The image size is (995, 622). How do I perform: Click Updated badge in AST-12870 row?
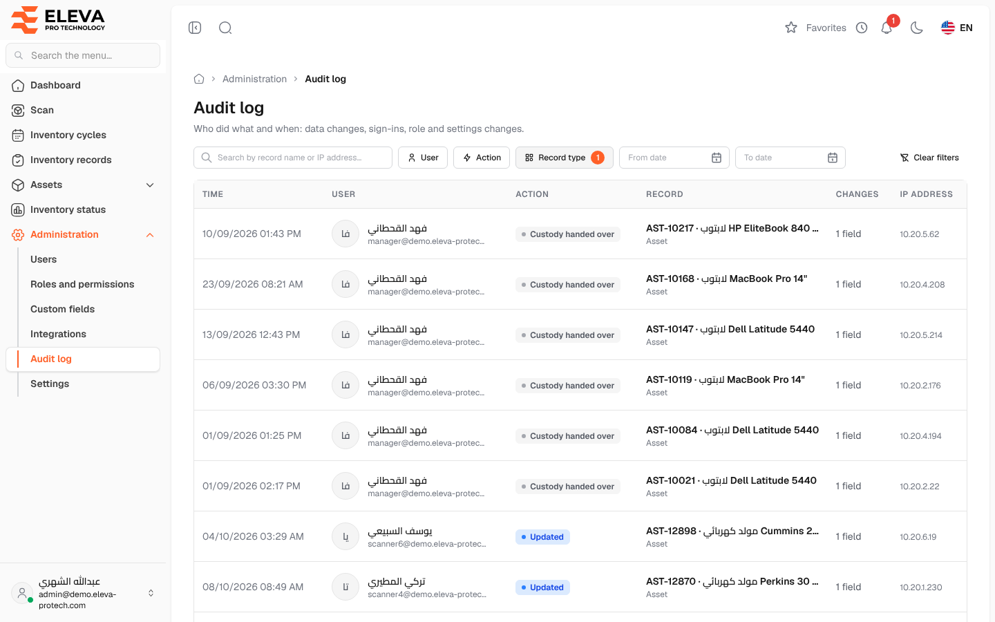pos(542,587)
